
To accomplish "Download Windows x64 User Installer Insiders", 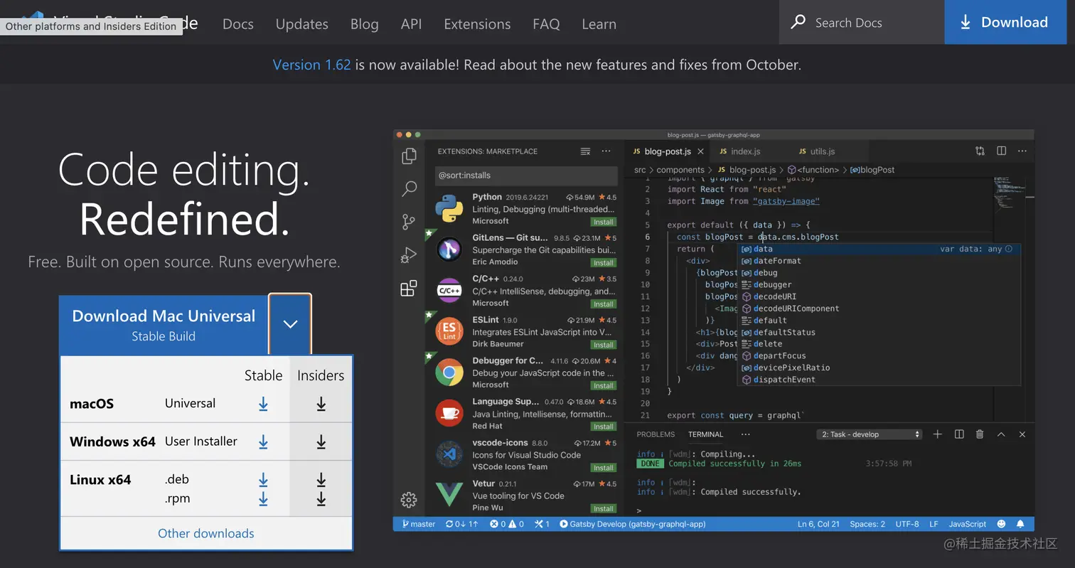I will click(321, 441).
